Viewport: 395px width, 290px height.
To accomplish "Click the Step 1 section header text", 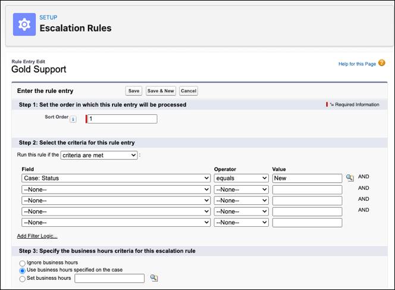I will 102,105.
